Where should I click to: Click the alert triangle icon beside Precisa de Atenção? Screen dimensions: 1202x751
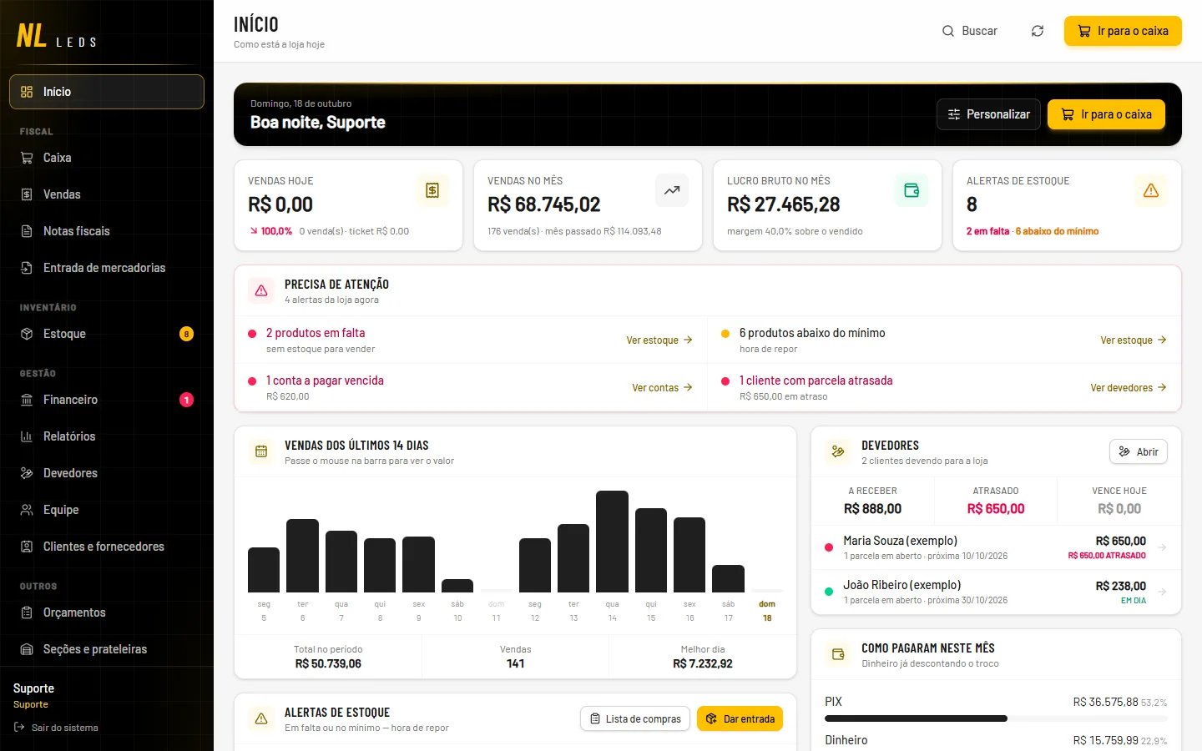(x=261, y=290)
